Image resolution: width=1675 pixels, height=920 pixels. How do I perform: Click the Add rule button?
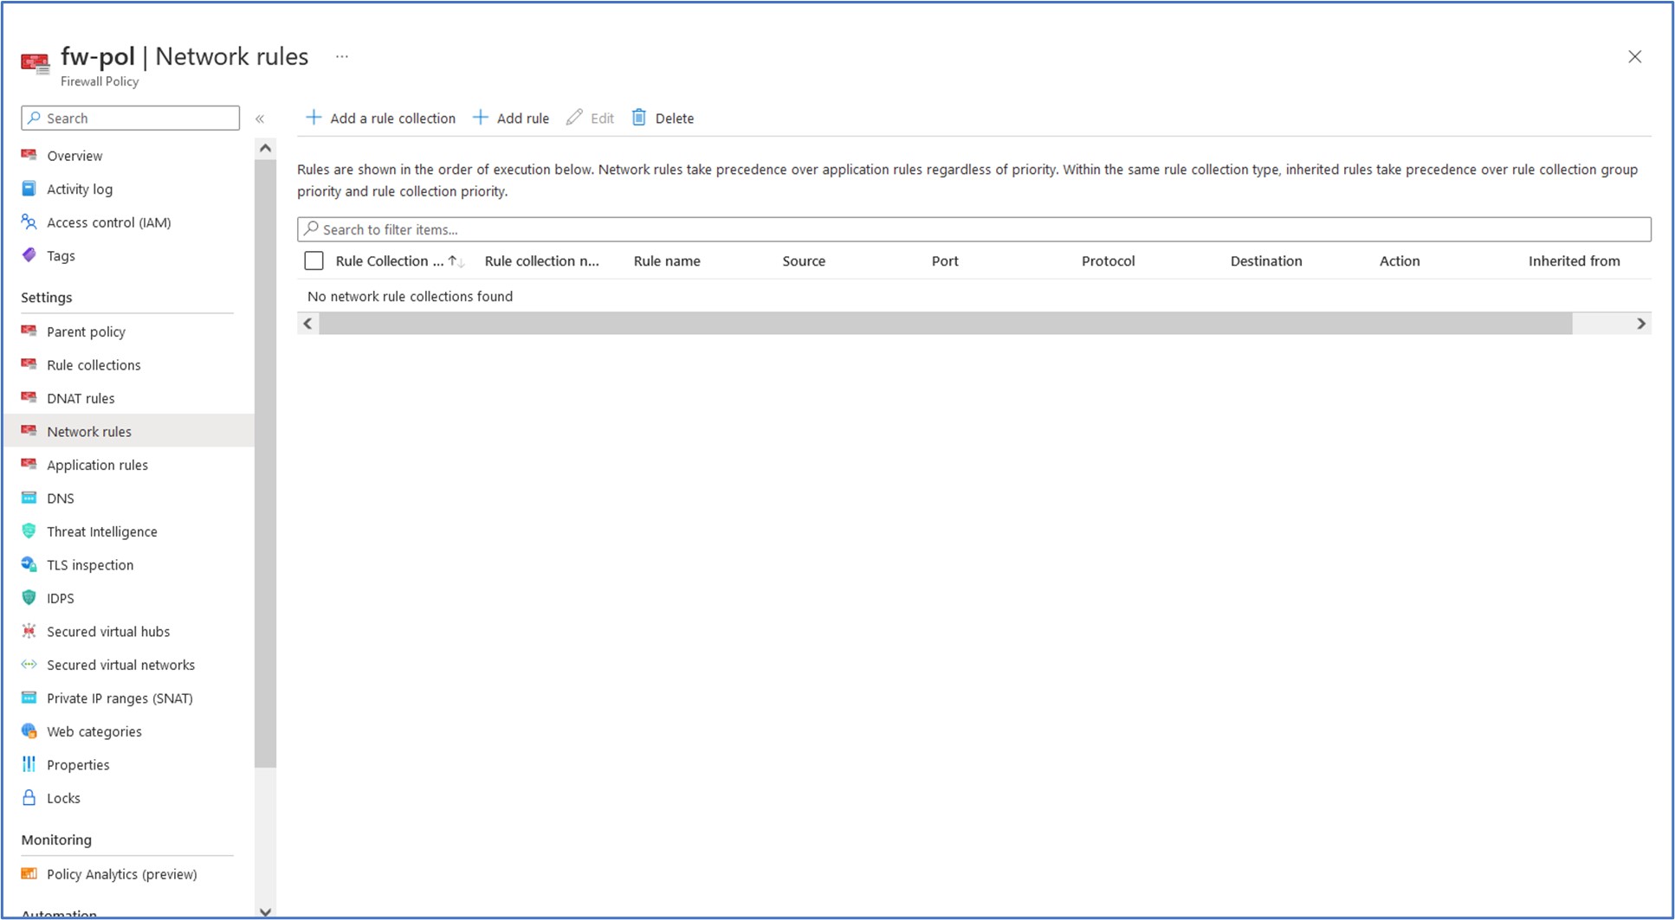511,119
